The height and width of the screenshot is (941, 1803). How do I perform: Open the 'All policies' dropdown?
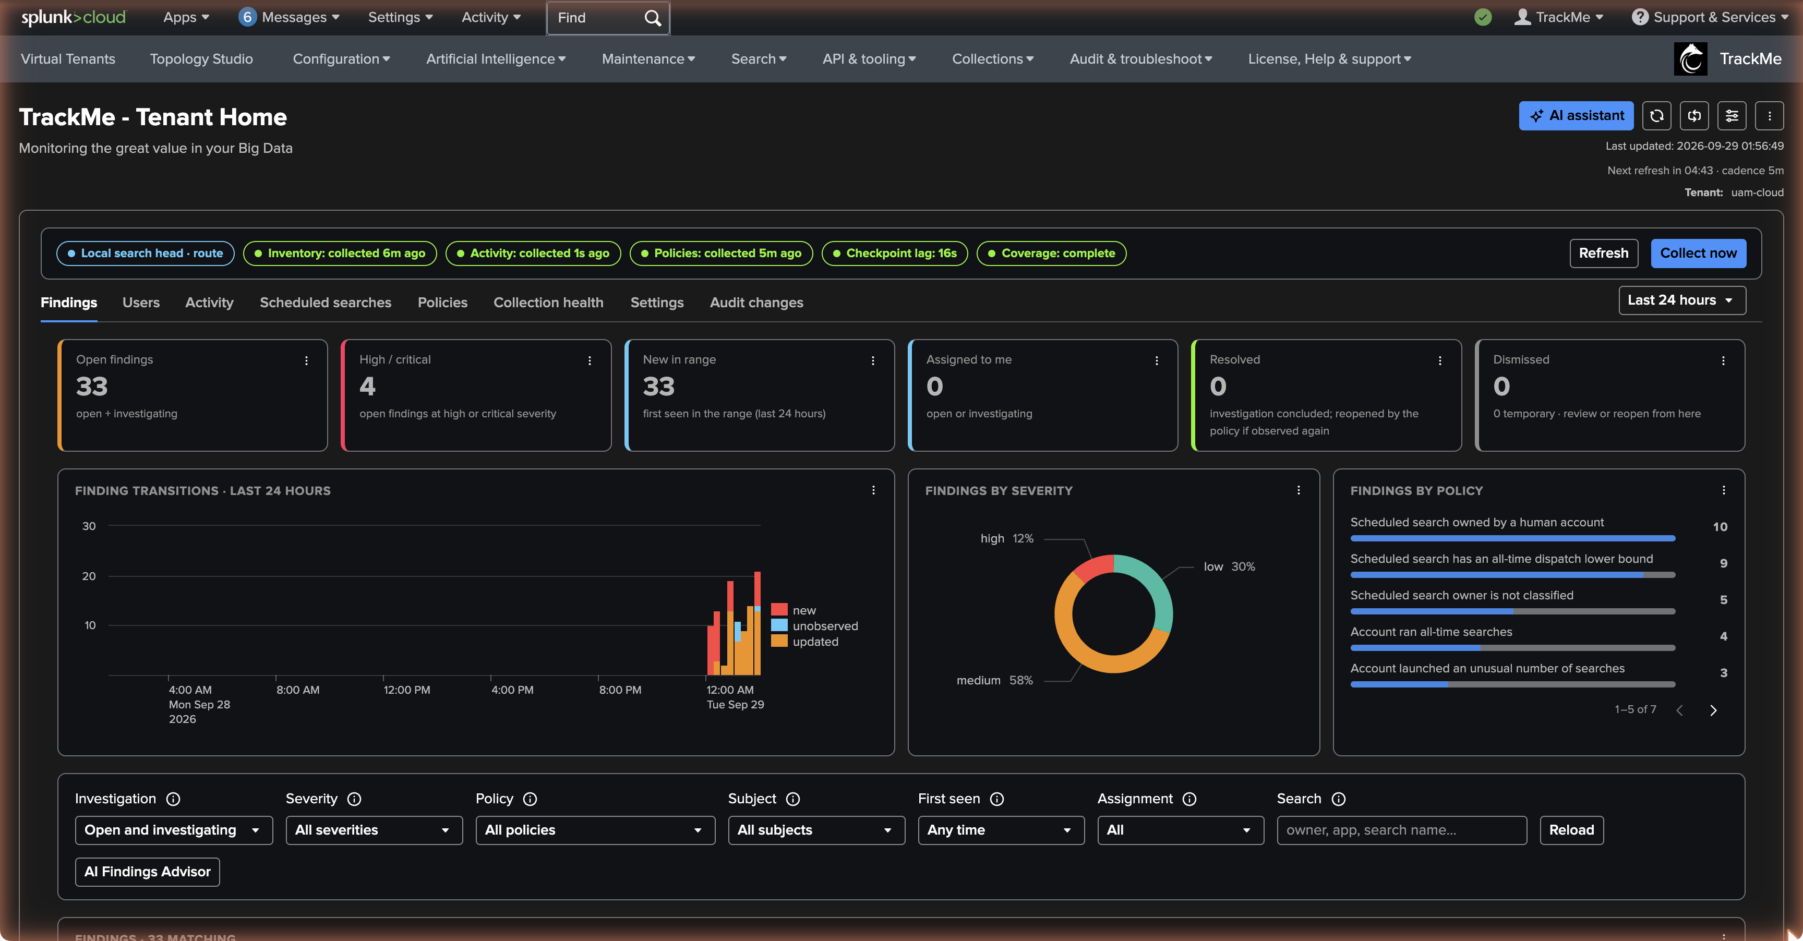point(595,830)
